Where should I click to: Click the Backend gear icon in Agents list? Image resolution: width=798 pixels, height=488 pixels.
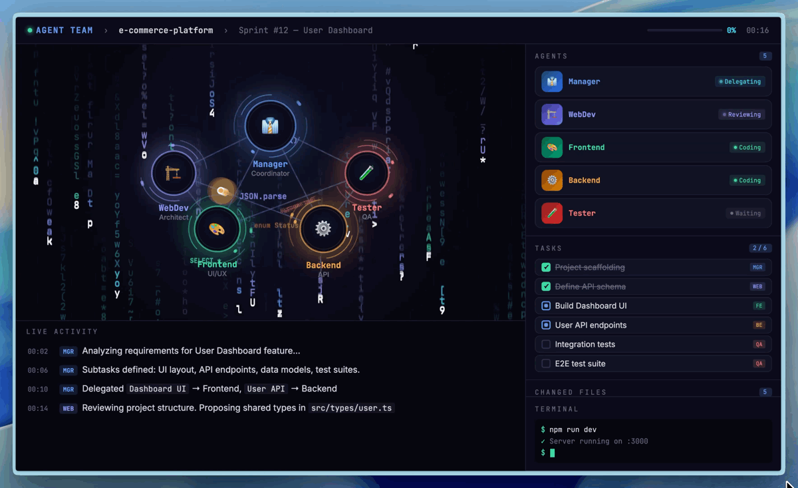552,180
